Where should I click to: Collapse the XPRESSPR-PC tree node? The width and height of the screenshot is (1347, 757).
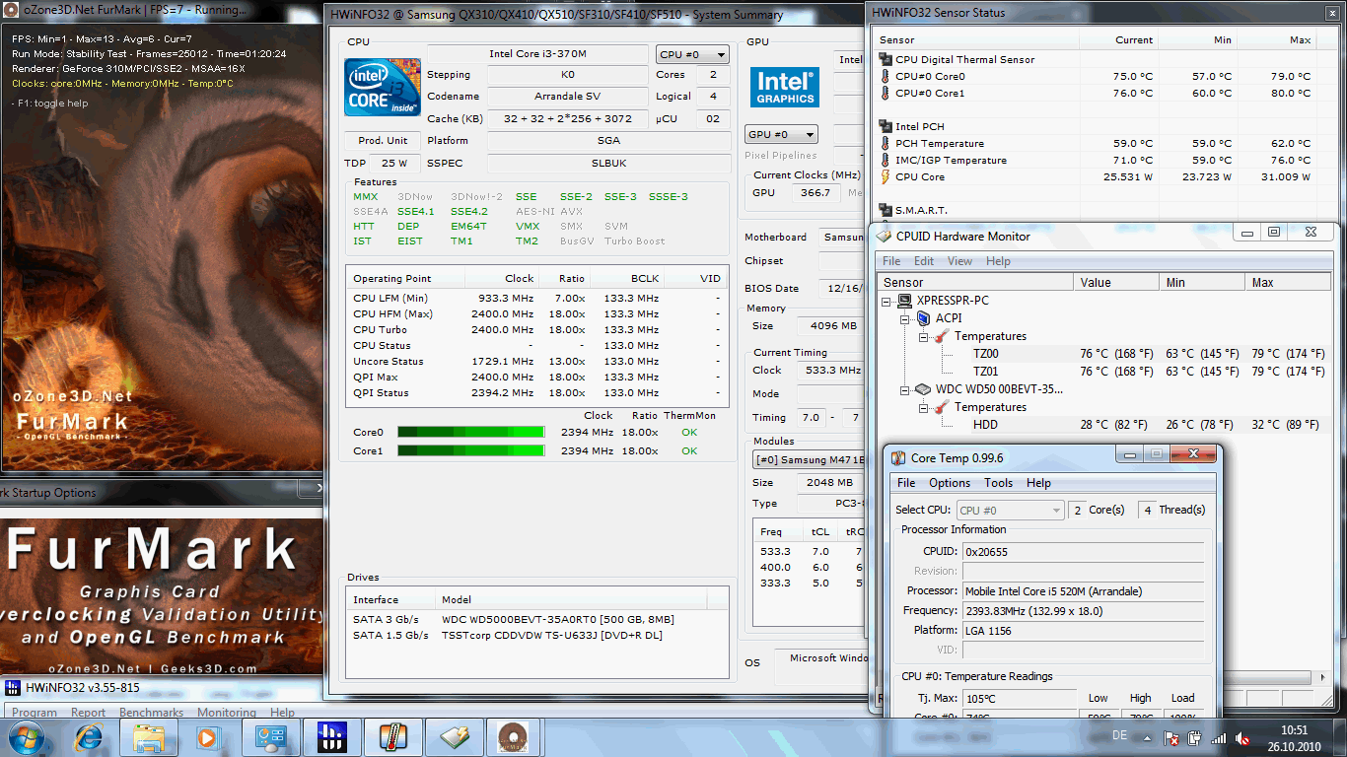click(x=887, y=301)
